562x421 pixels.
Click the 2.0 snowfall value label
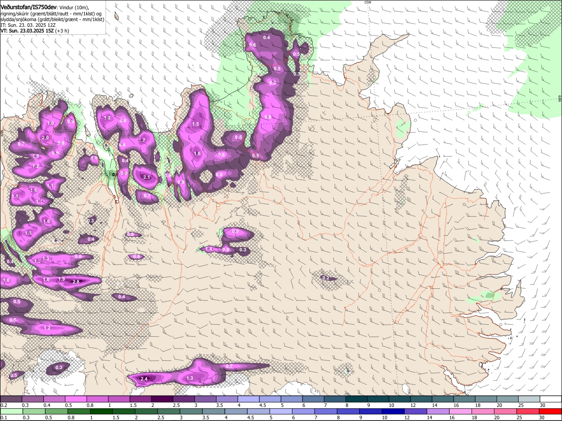45,138
